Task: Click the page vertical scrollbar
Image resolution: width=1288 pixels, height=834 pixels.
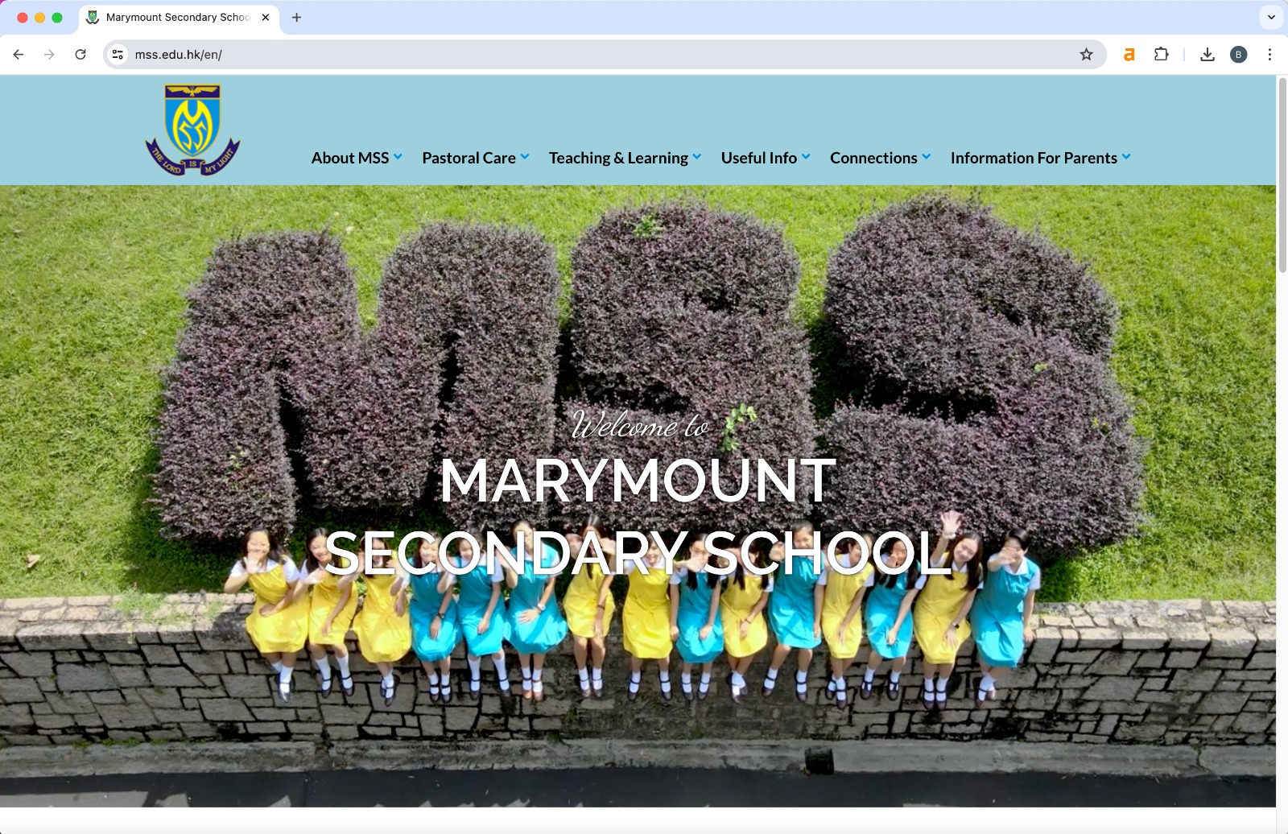Action: (1282, 175)
